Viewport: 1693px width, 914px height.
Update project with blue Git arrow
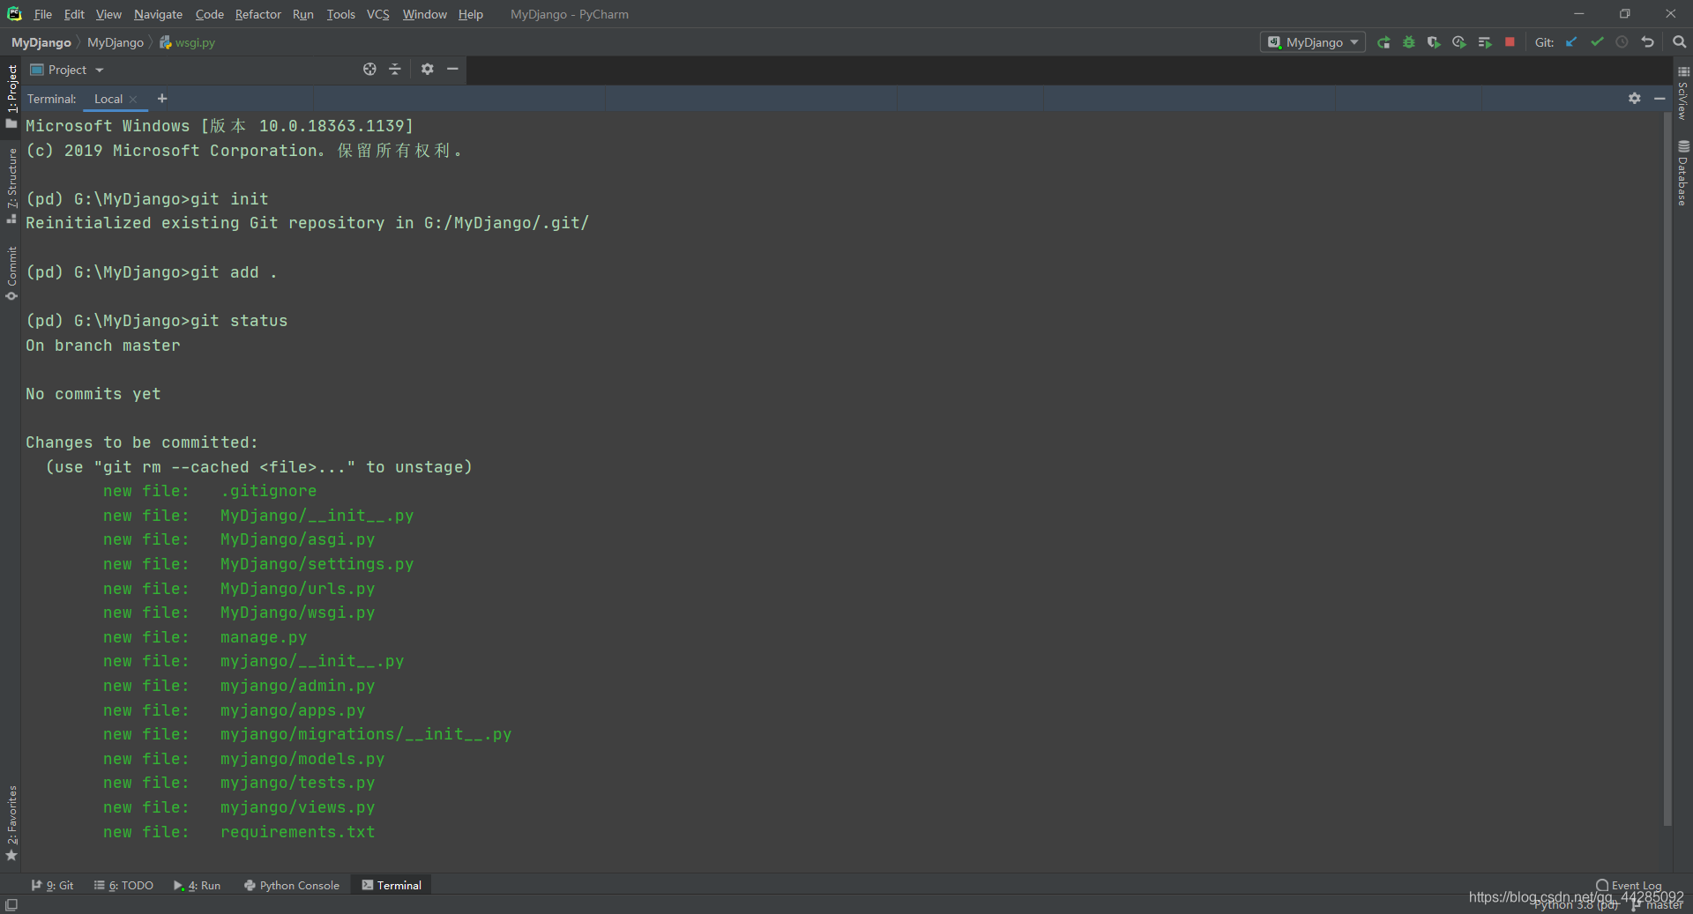click(1571, 42)
